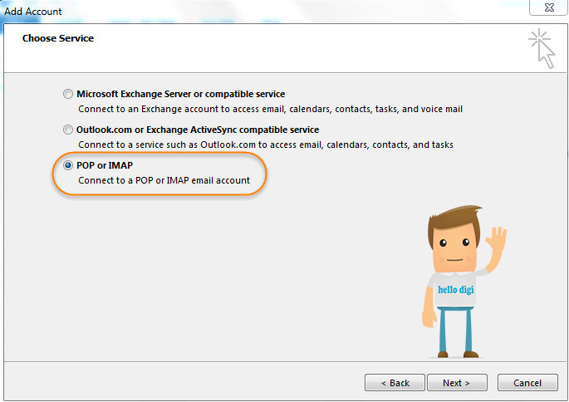Click the 'hello digi' text on the shirt

click(x=455, y=290)
